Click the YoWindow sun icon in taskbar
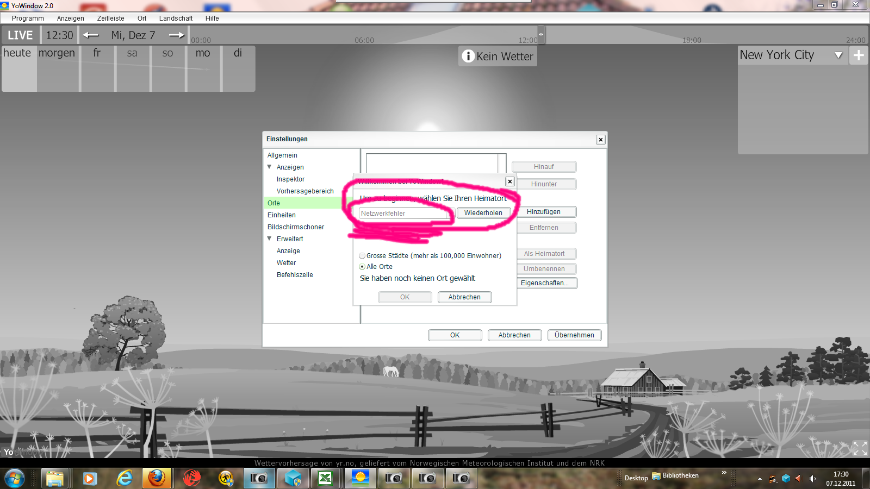Viewport: 870px width, 489px height. click(x=360, y=479)
